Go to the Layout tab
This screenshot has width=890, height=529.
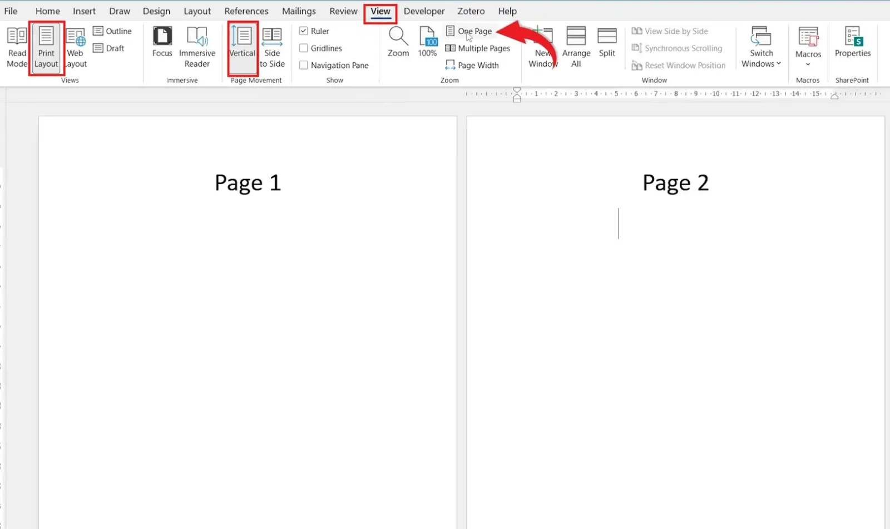click(x=197, y=11)
